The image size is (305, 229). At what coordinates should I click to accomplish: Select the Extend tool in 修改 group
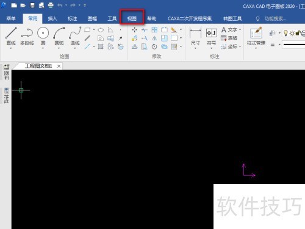point(145,38)
